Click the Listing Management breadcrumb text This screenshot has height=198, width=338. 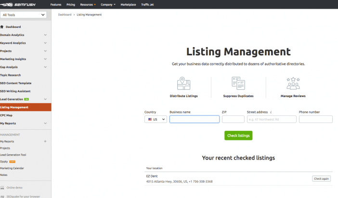(89, 14)
